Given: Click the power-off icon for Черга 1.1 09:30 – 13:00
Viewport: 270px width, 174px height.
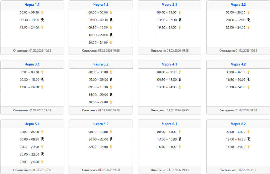Looking at the screenshot, I should (x=42, y=20).
